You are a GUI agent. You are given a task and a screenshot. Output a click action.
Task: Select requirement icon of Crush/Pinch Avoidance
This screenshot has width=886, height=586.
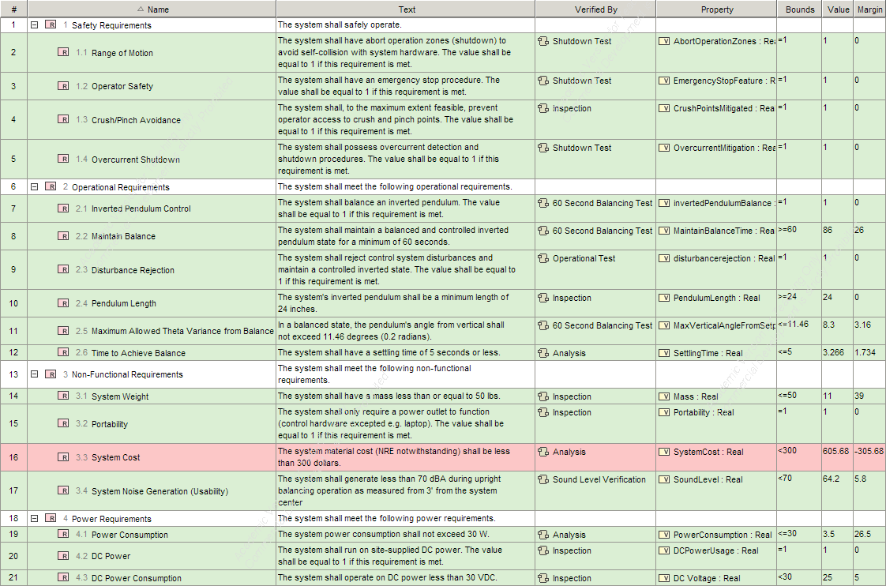click(x=63, y=119)
